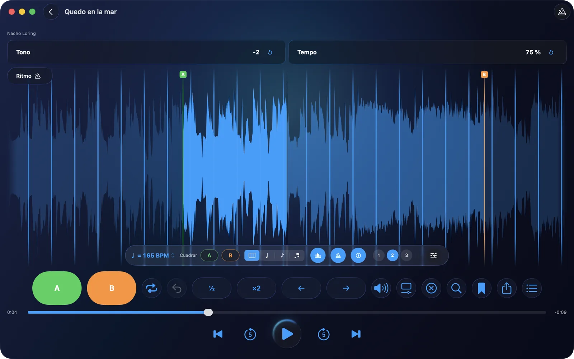This screenshot has width=574, height=359.
Task: Set loop end with large orange B
Action: [112, 288]
